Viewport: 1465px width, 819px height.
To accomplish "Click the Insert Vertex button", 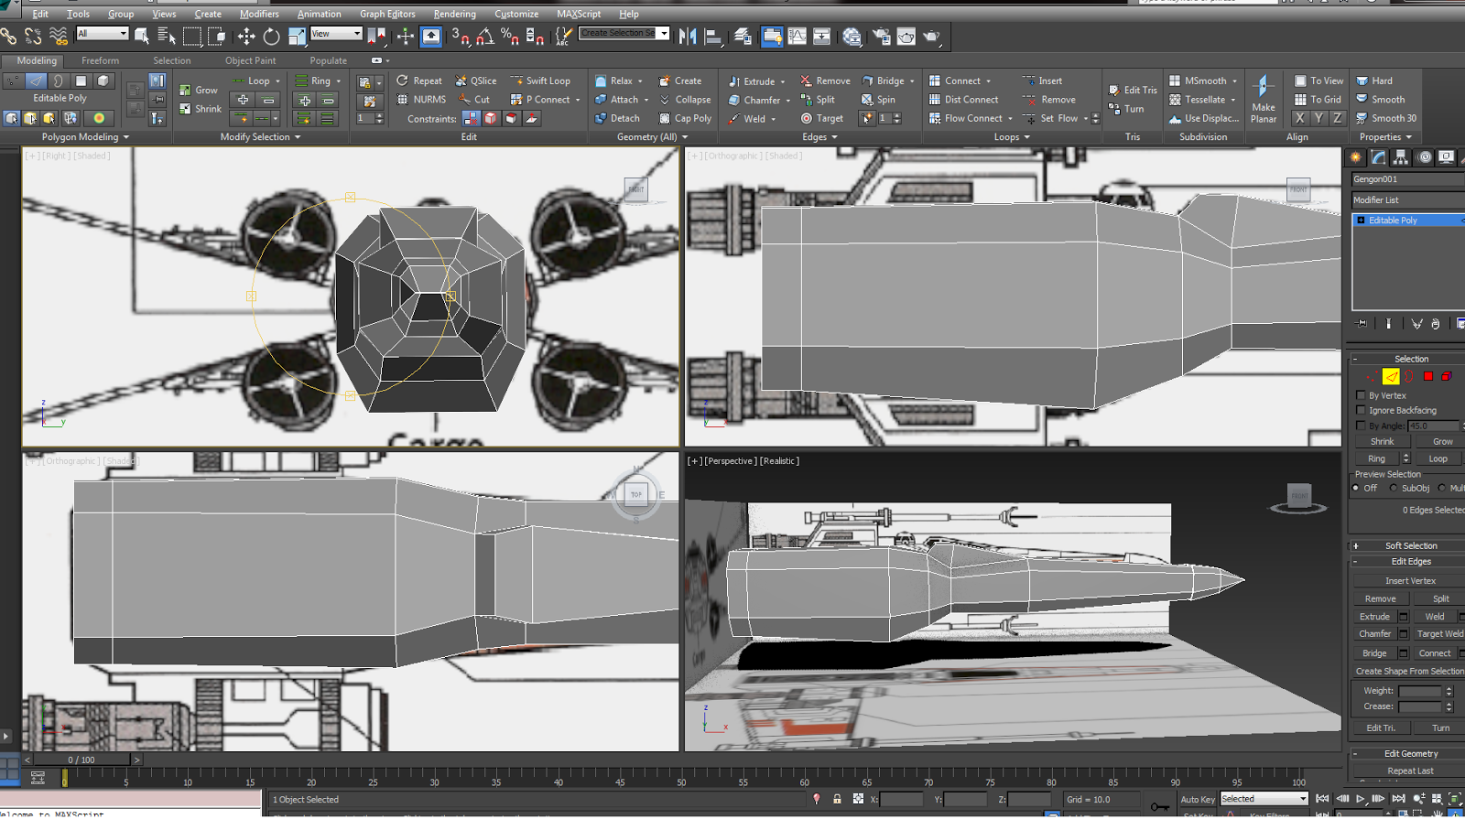I will (x=1409, y=581).
